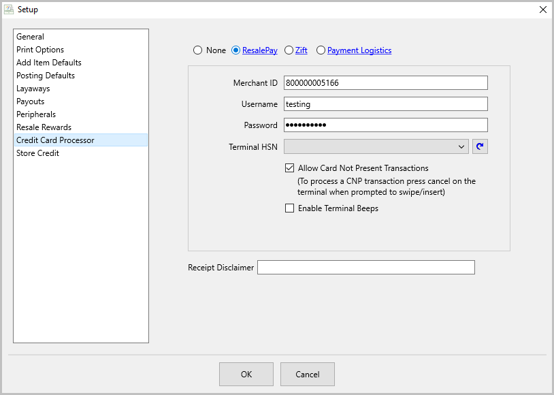Enable Terminal Beeps checkbox

tap(289, 208)
